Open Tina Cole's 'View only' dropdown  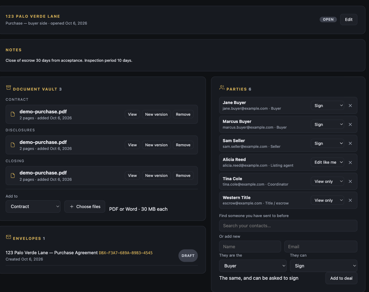coord(327,181)
